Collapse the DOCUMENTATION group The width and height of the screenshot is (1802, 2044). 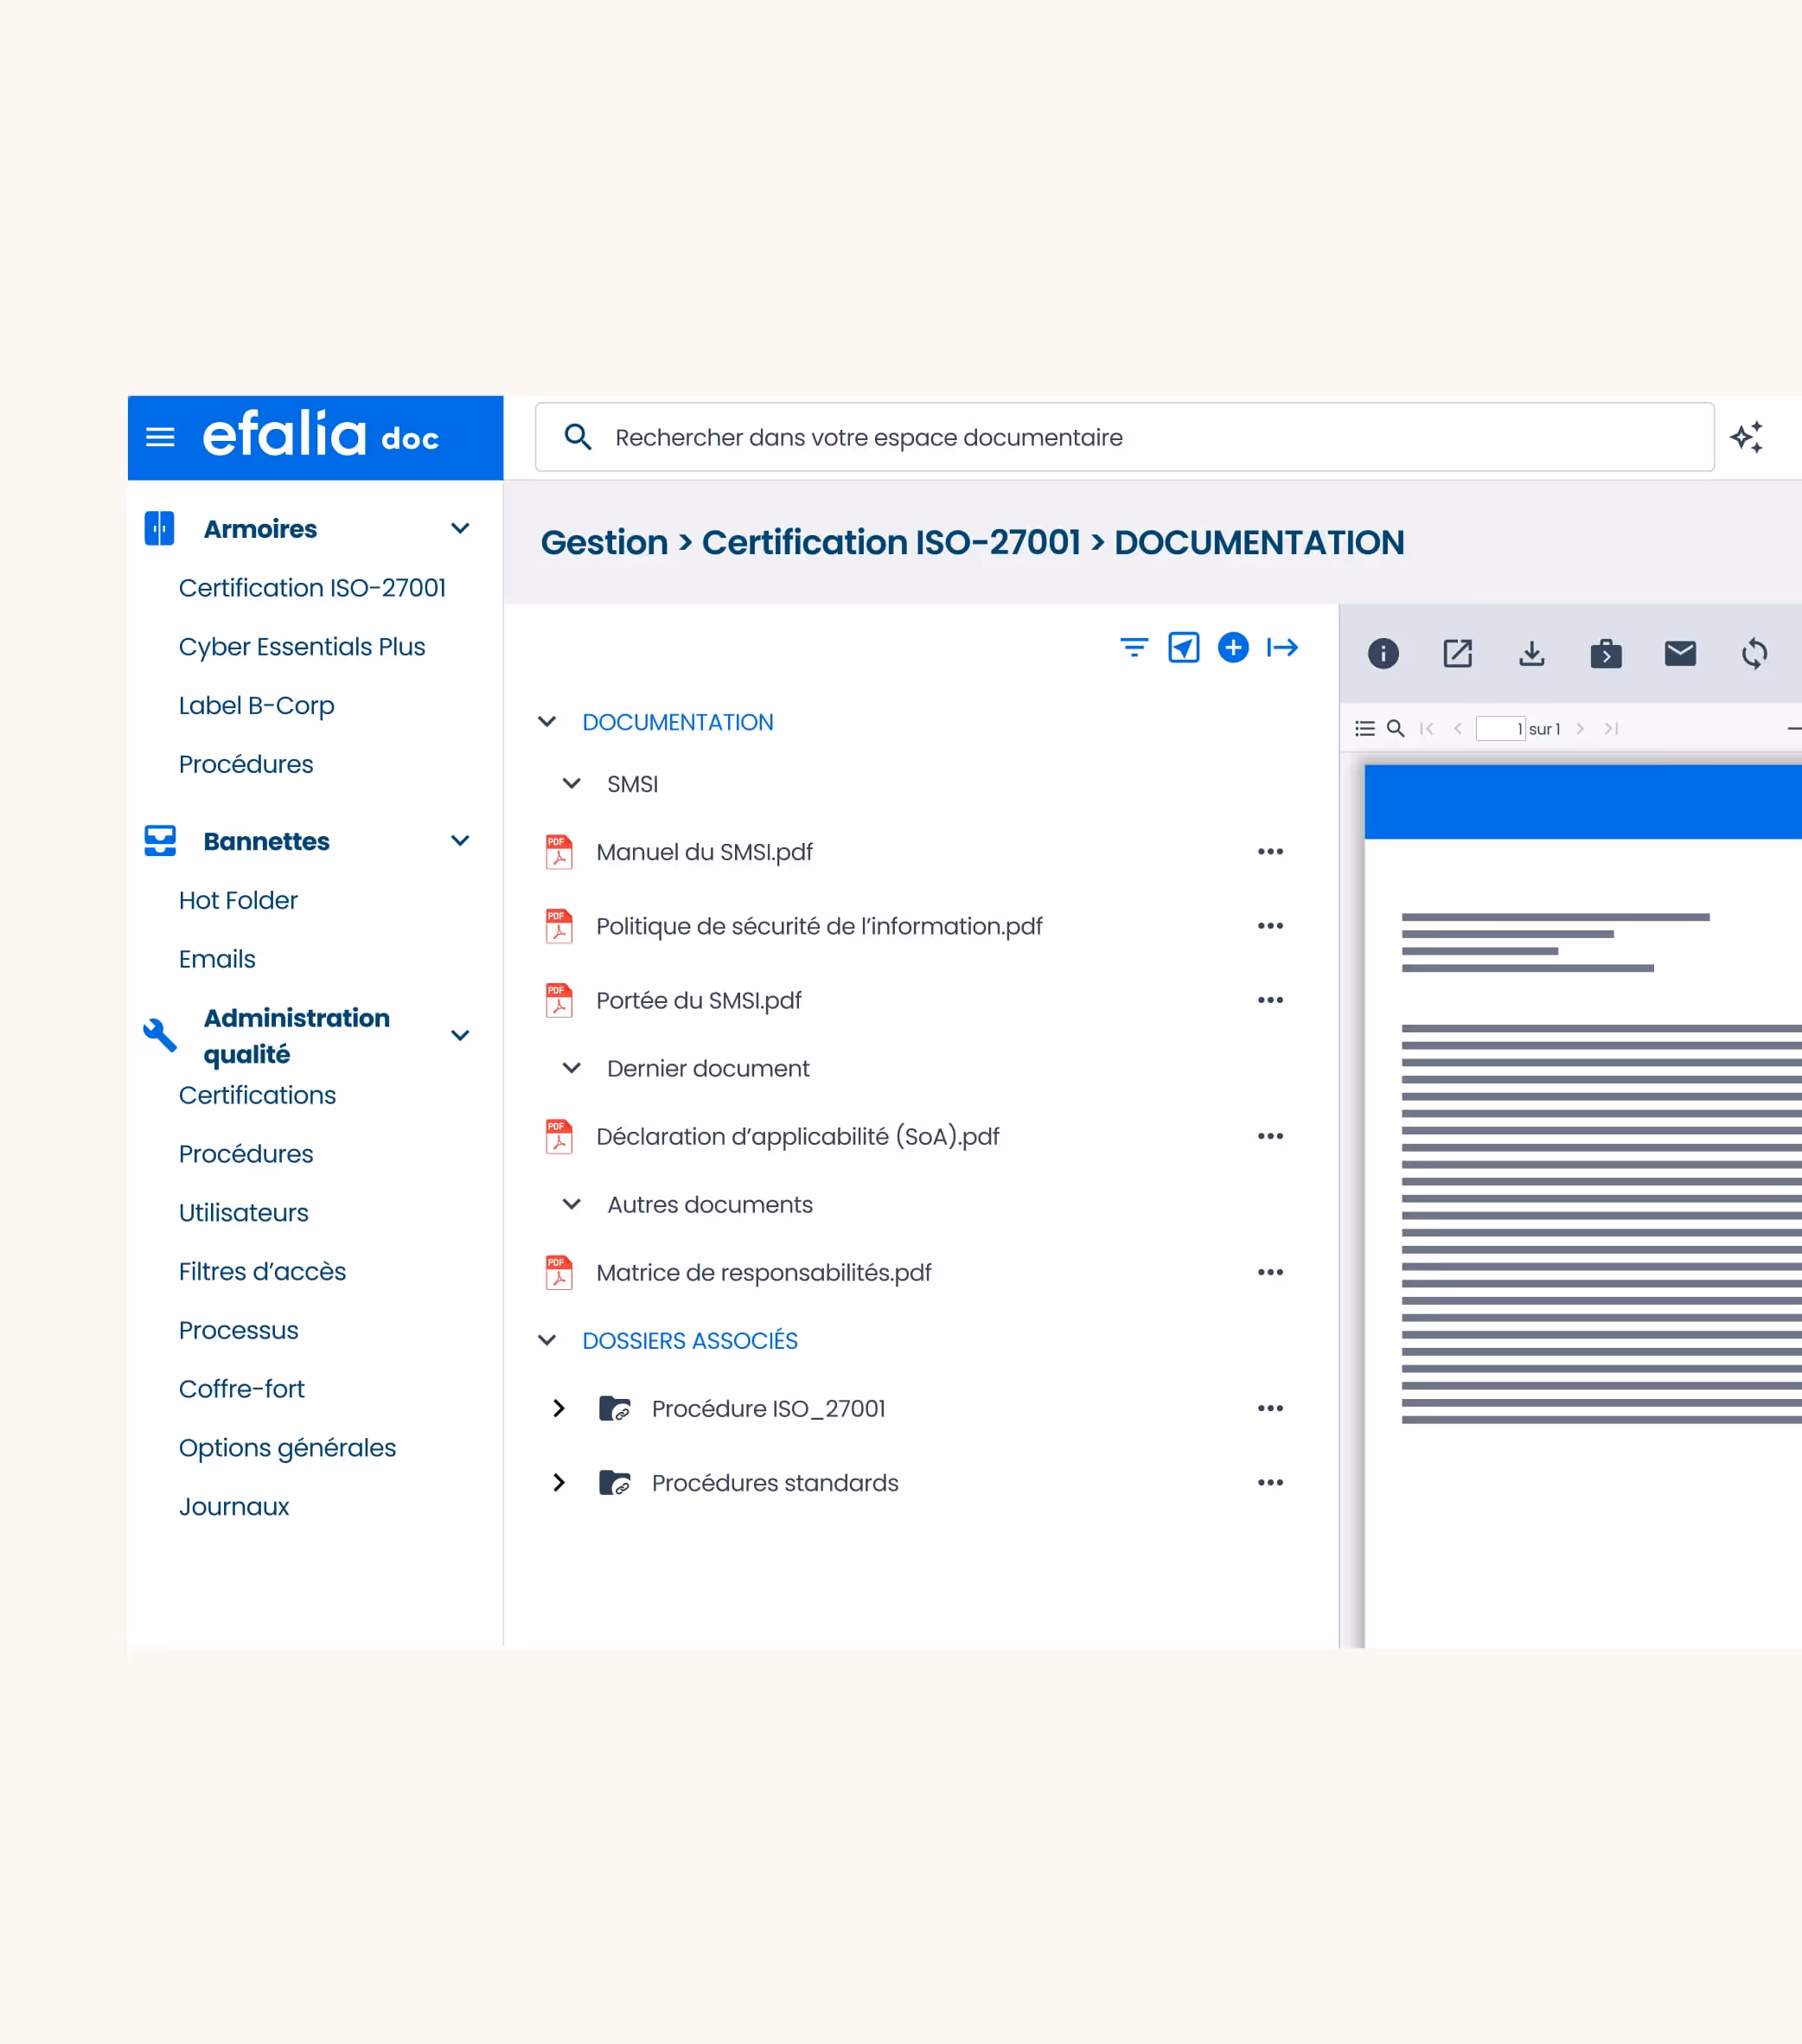(547, 722)
